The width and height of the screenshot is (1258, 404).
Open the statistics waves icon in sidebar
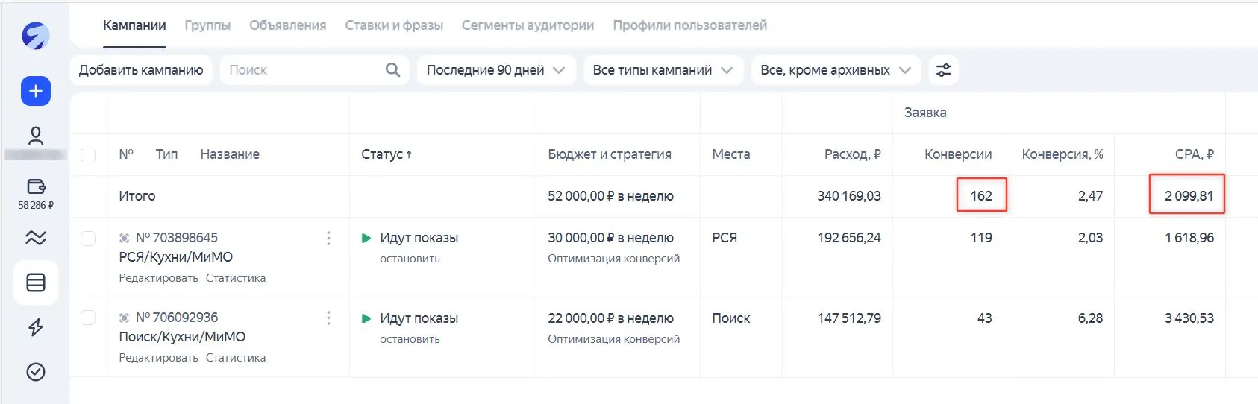pyautogui.click(x=35, y=238)
